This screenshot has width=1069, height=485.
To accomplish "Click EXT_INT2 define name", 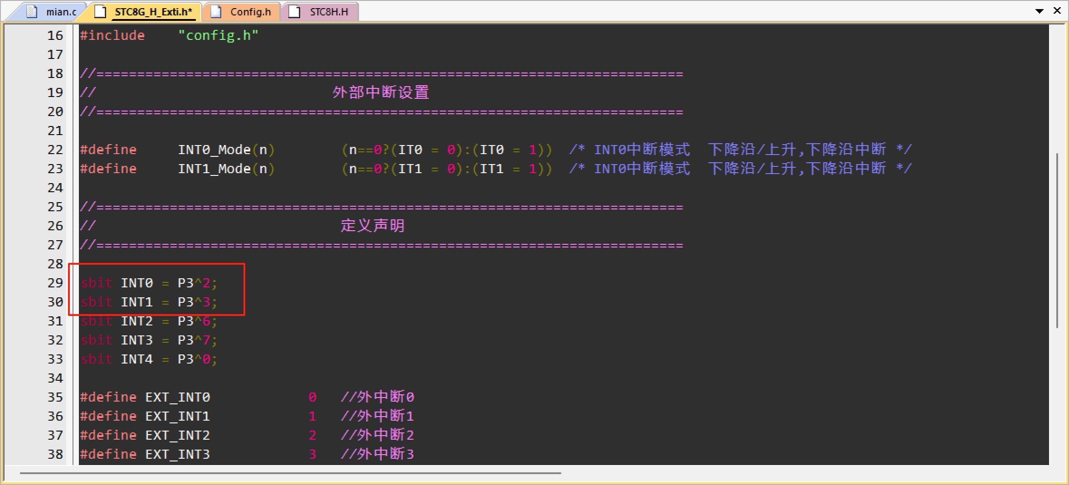I will (178, 435).
